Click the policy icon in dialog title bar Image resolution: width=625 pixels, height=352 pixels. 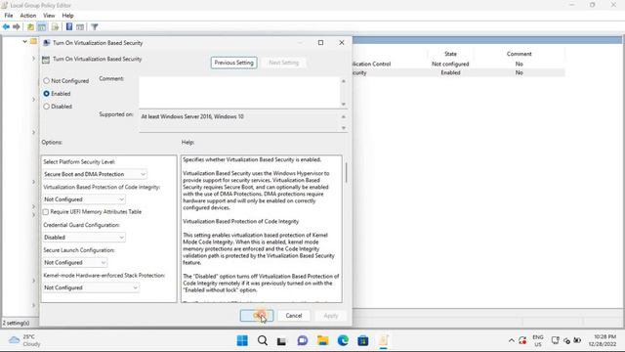[x=46, y=43]
